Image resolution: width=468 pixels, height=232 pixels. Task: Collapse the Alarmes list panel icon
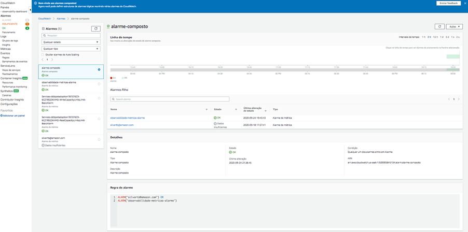pyautogui.click(x=43, y=29)
